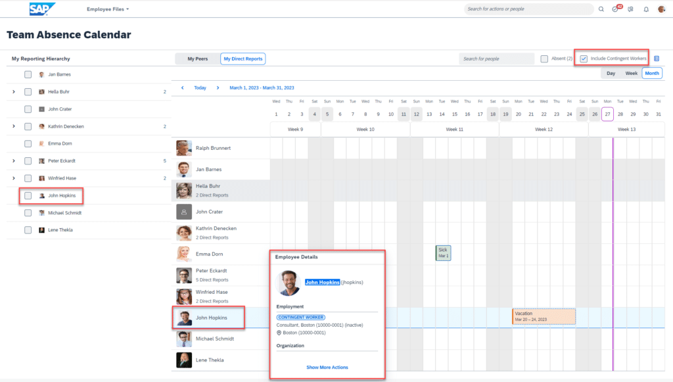The height and width of the screenshot is (382, 673).
Task: Open the to-do tasks icon with badge
Action: 616,9
